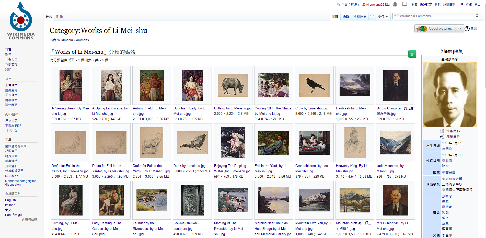The image size is (486, 238).
Task: Click Mr.Li Ching-yin file link
Action: click(392, 226)
